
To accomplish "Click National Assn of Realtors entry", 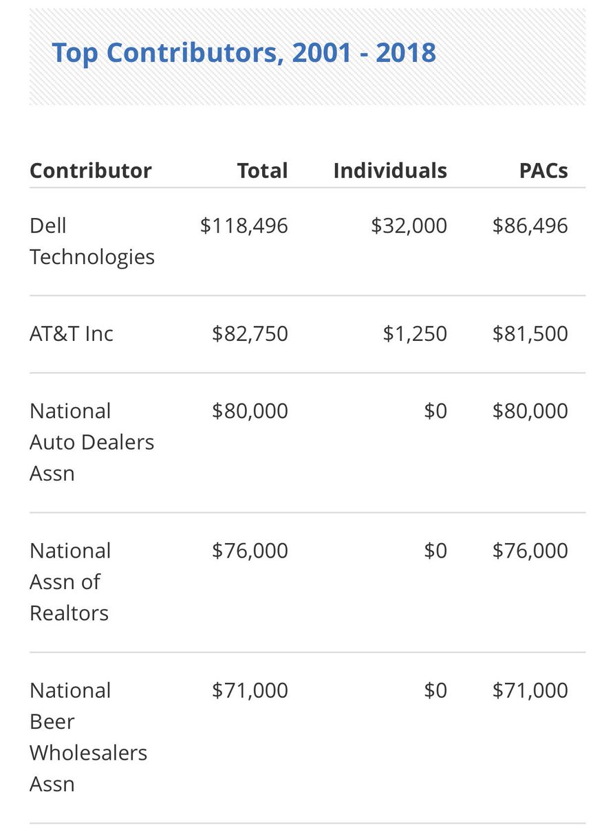I will click(70, 582).
